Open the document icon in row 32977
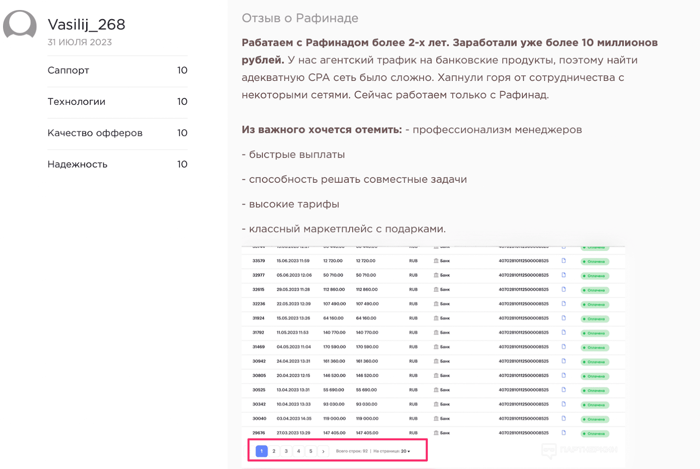 [563, 275]
